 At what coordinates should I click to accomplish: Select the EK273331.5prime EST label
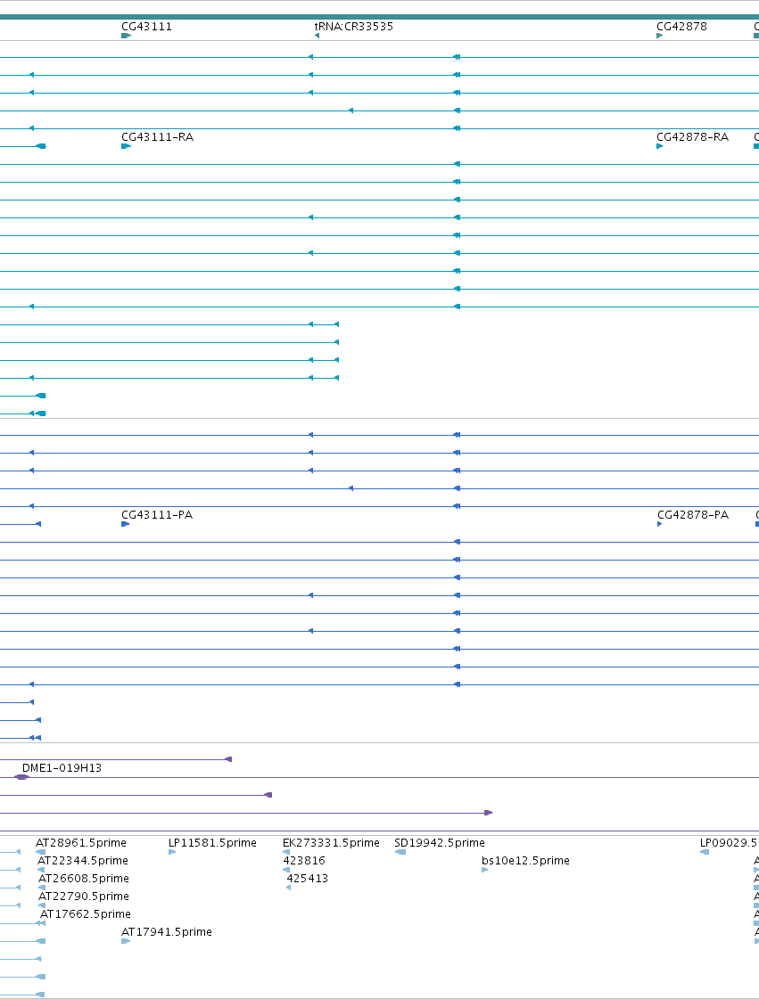pyautogui.click(x=331, y=843)
